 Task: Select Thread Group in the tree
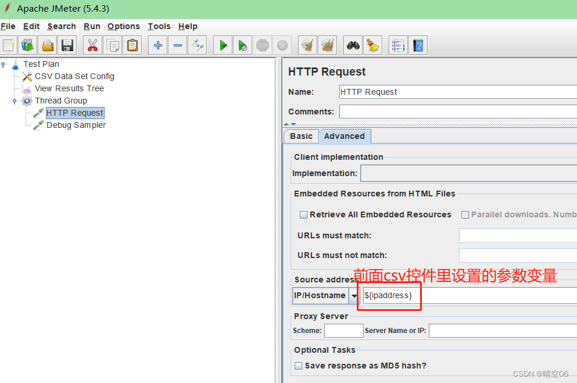[61, 101]
